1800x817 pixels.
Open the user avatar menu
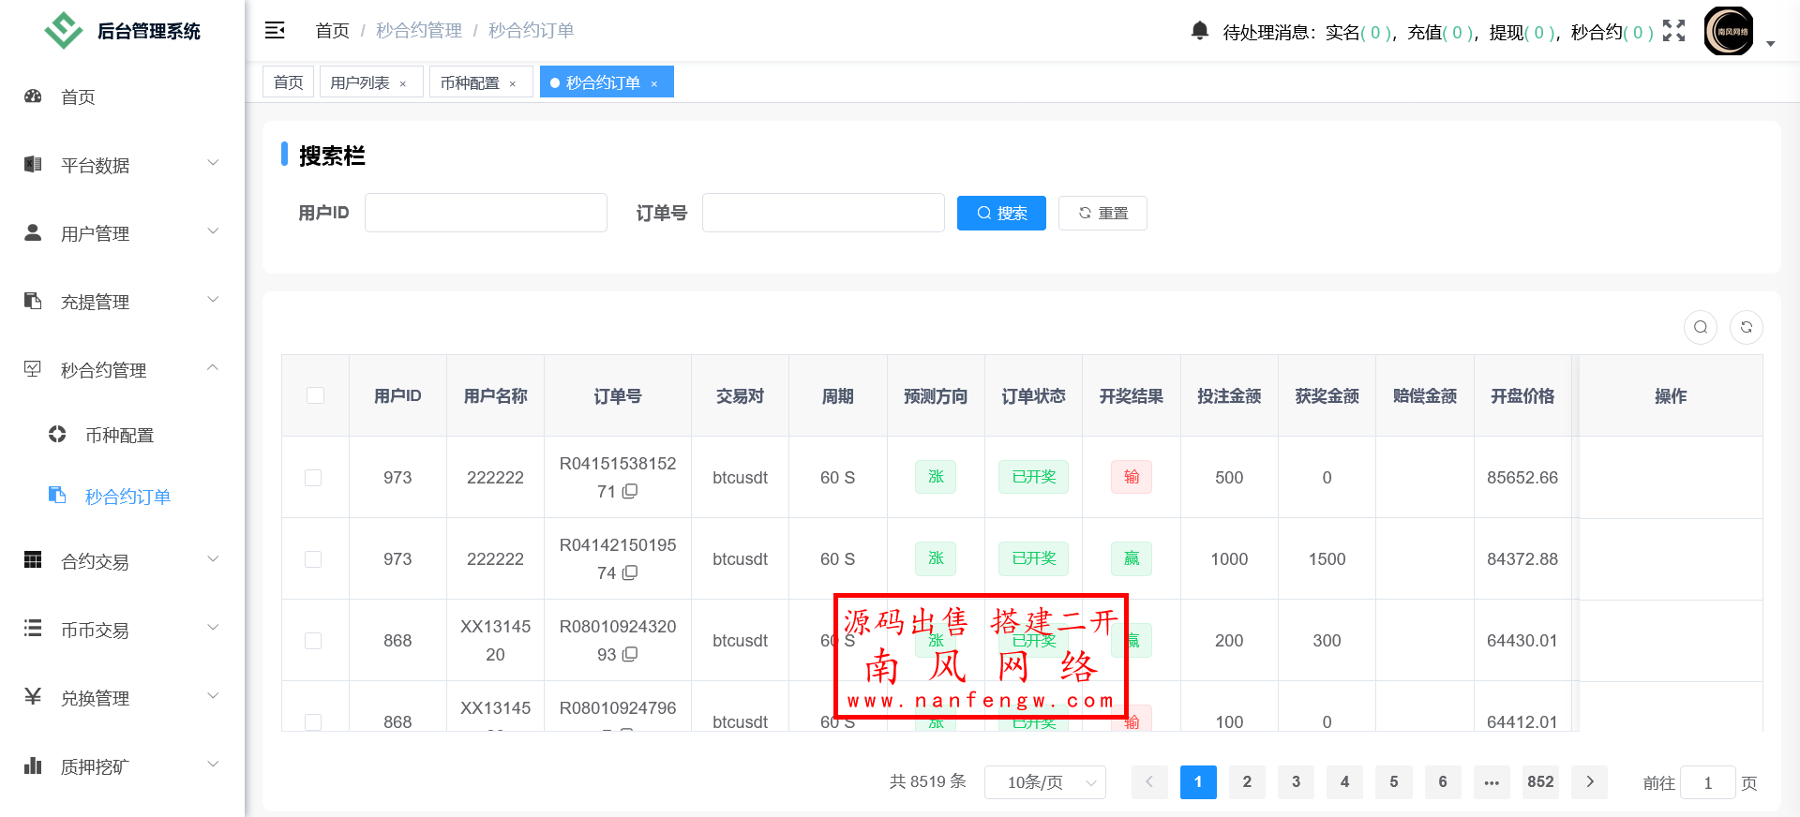pos(1729,31)
